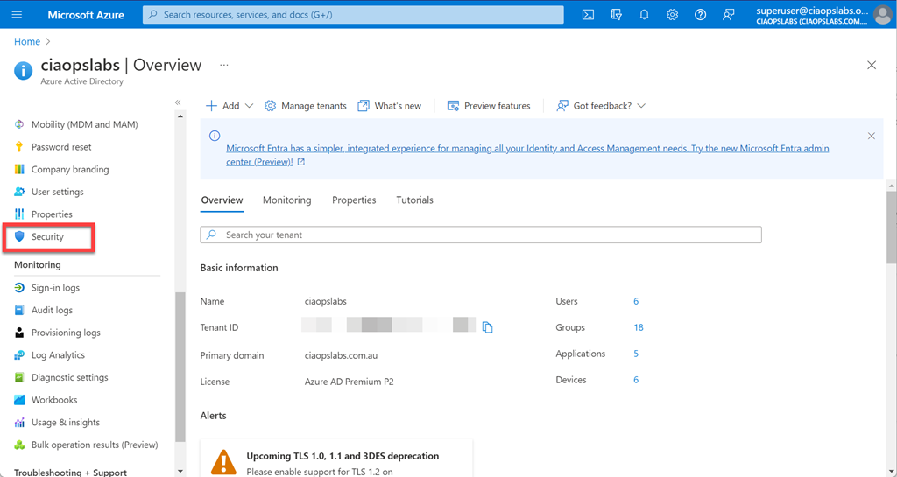Click the Microsoft Entra admin center link
The height and width of the screenshot is (477, 897).
(526, 149)
